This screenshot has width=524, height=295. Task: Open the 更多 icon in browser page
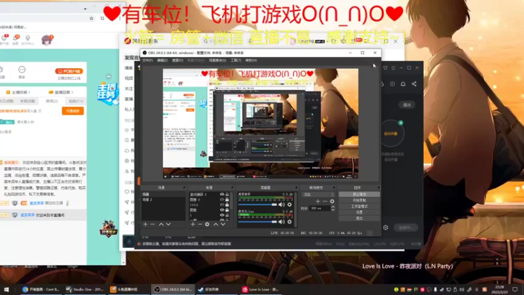22,72
